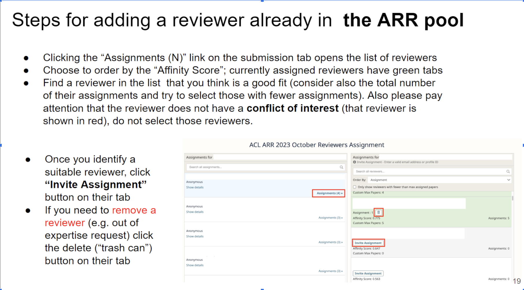The image size is (524, 290).
Task: Click the trash can delete icon
Action: (x=378, y=212)
